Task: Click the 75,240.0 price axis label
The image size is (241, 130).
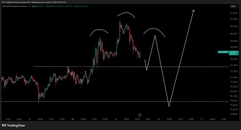Action: coord(234,110)
